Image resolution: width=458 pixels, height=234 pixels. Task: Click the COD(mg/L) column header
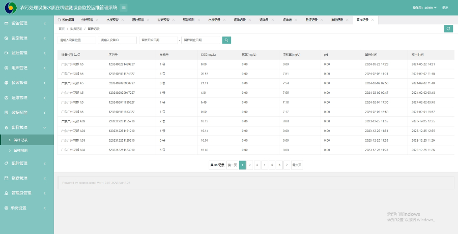(x=208, y=55)
